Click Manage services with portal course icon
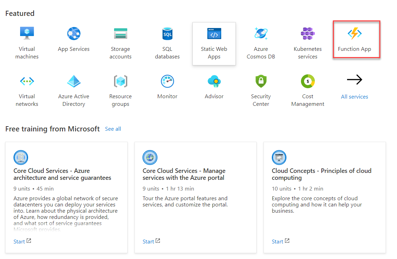This screenshot has width=397, height=259. (x=150, y=157)
